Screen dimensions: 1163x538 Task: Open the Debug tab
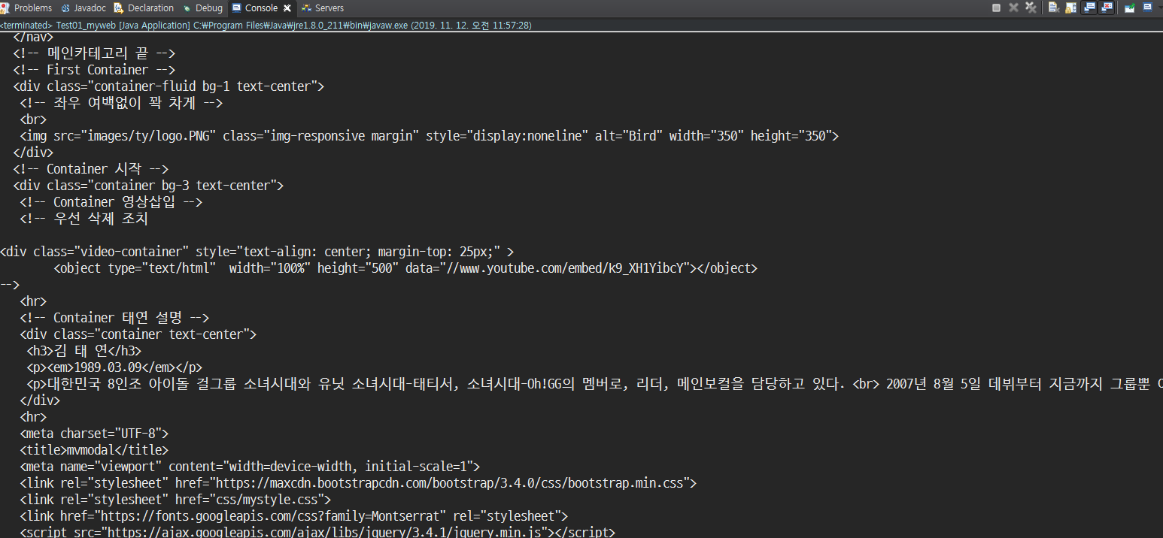(202, 8)
